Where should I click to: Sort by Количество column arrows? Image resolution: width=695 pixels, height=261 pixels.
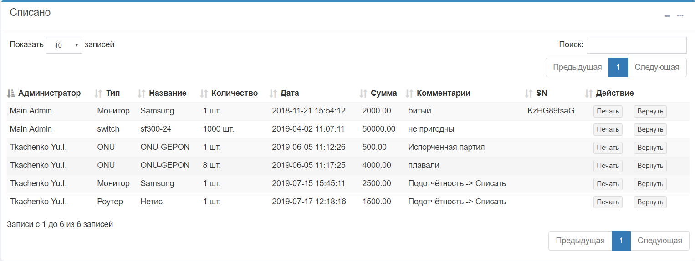coord(204,93)
